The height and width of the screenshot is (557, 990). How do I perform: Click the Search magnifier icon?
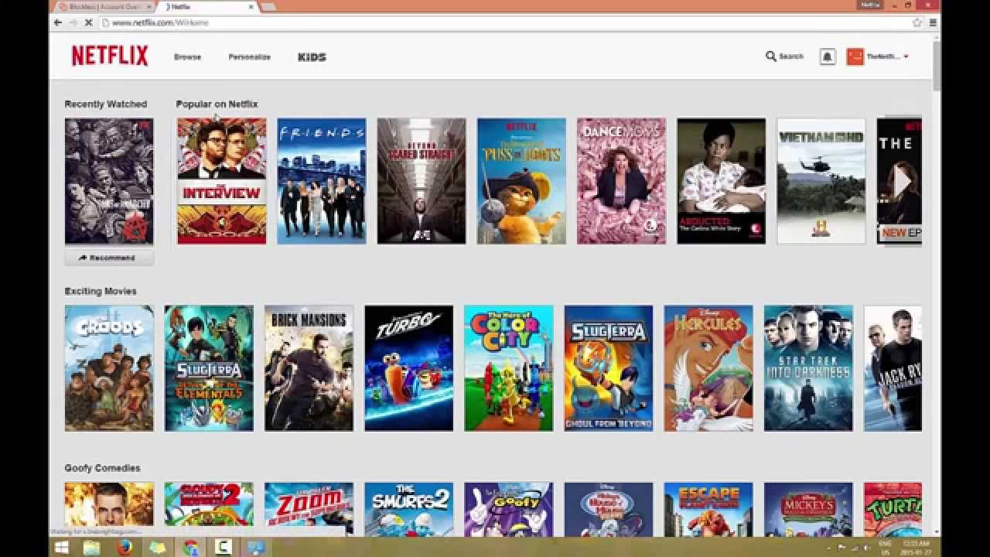pyautogui.click(x=770, y=56)
